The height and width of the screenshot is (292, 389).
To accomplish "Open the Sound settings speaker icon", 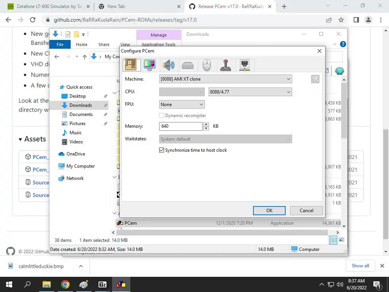I will point(169,65).
